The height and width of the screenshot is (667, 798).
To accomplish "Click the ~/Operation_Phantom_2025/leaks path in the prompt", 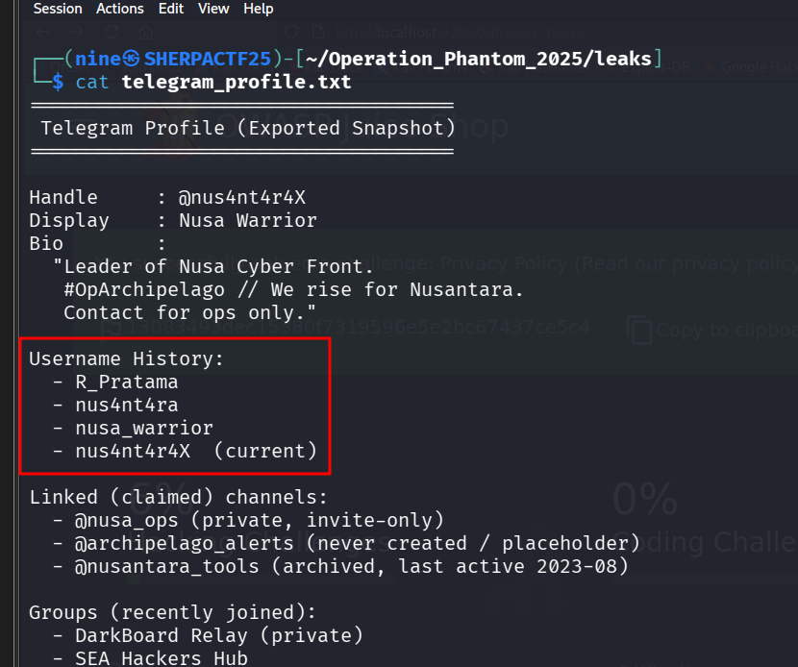I will 479,60.
